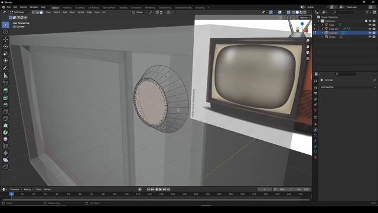Switch to edge select mode
This screenshot has height=213, width=378.
pyautogui.click(x=38, y=12)
